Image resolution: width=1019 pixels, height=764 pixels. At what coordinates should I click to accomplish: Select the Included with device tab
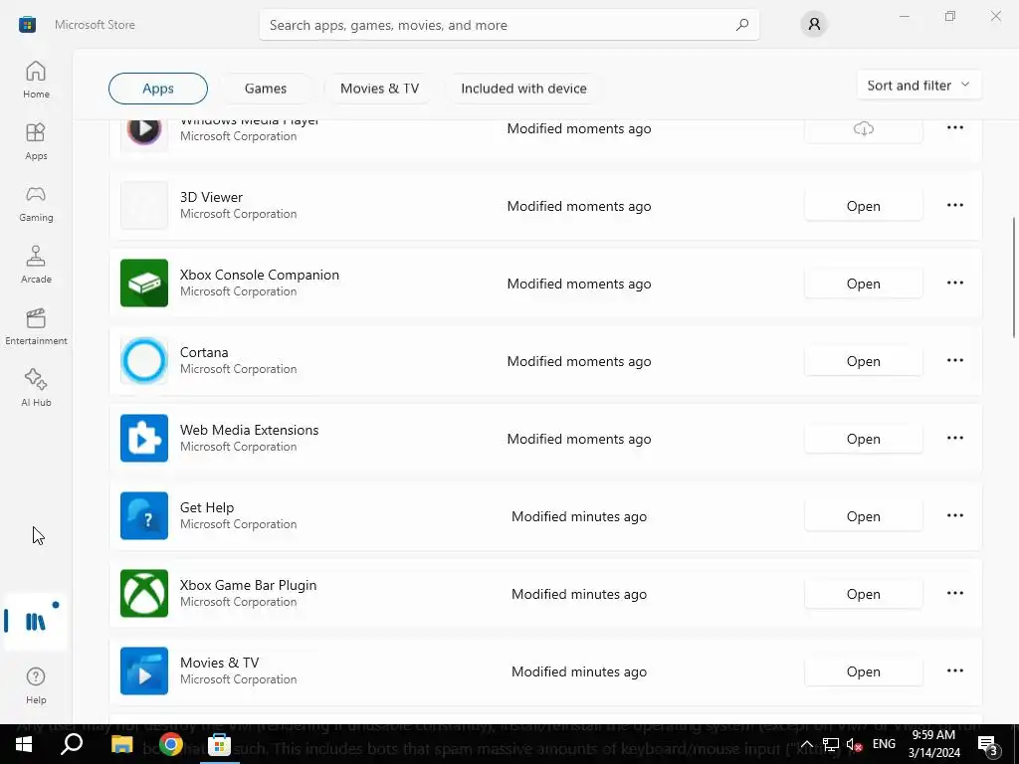(523, 89)
